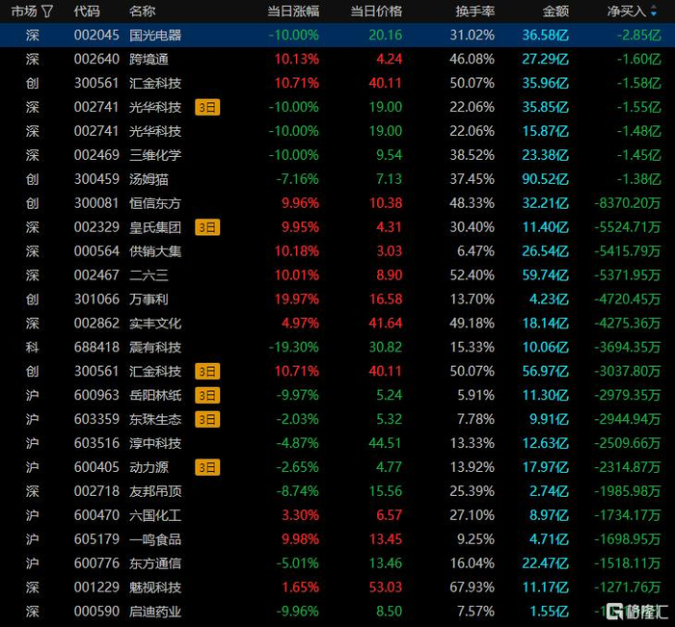This screenshot has width=675, height=627.
Task: Click the 净买入 column header text
Action: pos(627,12)
